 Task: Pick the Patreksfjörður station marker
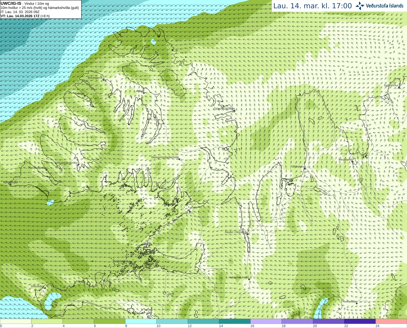(x=46, y=169)
